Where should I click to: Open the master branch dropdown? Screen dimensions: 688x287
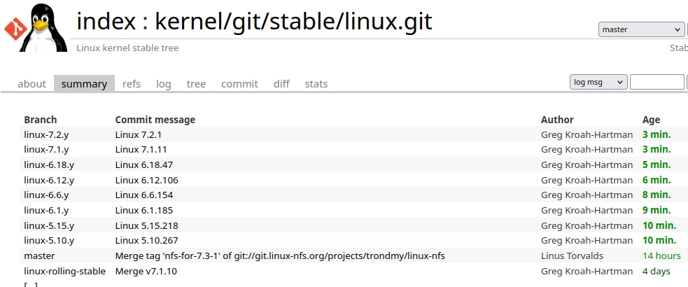point(641,29)
